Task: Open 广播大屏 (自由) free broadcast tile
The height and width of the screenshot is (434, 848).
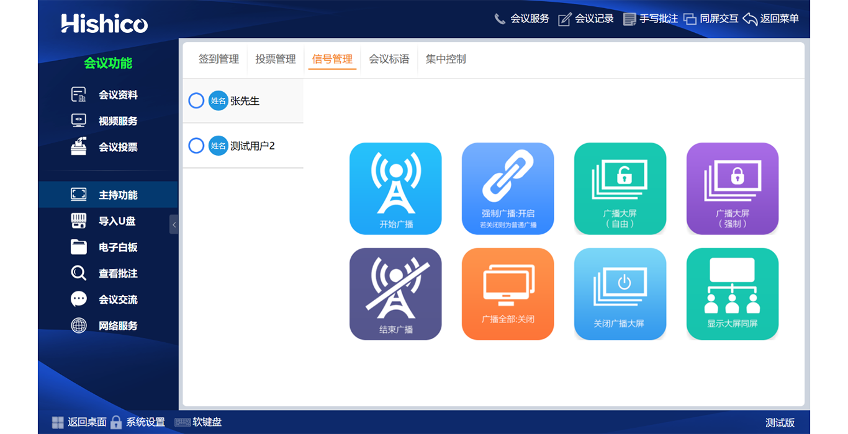Action: (x=620, y=188)
